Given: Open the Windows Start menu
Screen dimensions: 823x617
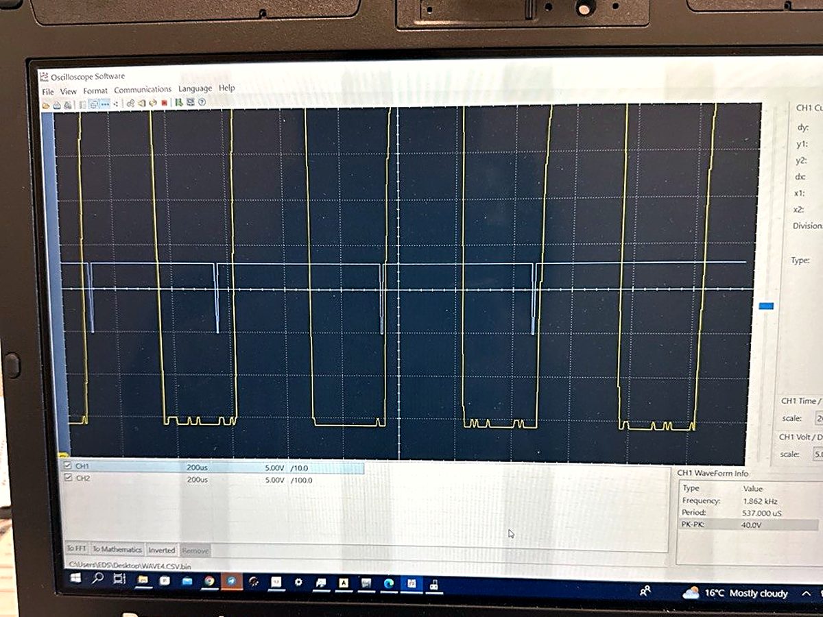Looking at the screenshot, I should pos(75,578).
